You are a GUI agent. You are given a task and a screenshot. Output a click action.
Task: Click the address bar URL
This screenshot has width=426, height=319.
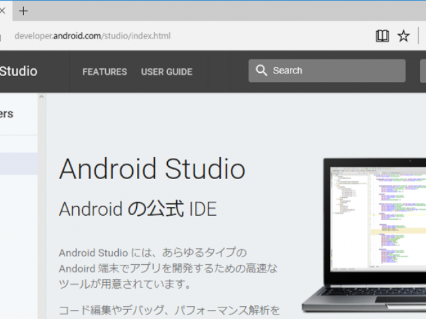click(x=92, y=36)
